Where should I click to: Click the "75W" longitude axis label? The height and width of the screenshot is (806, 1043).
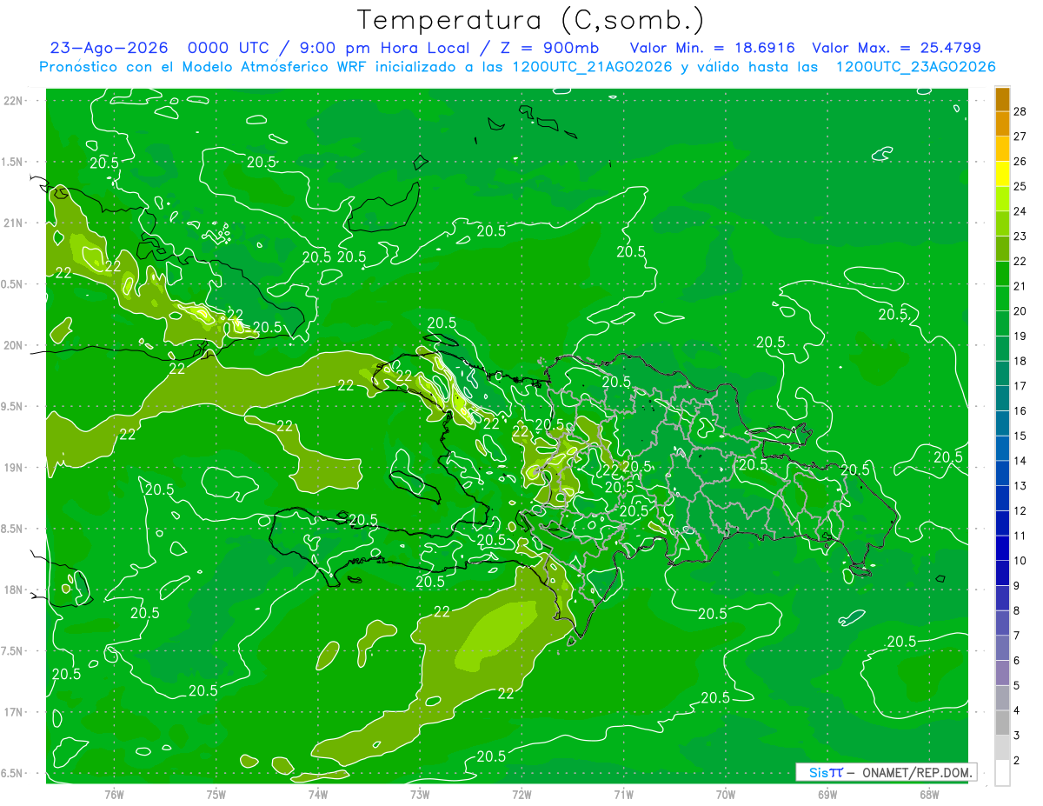216,795
